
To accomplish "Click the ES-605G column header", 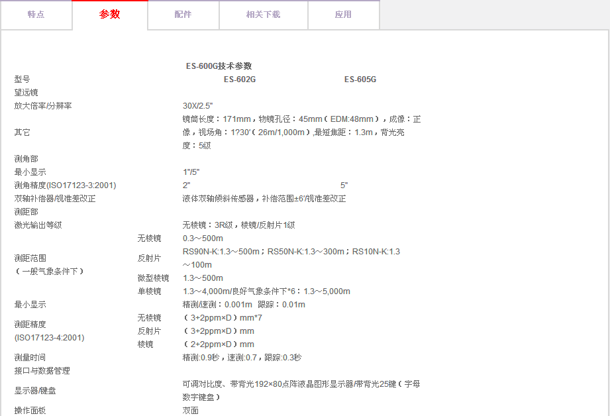I will [x=360, y=79].
